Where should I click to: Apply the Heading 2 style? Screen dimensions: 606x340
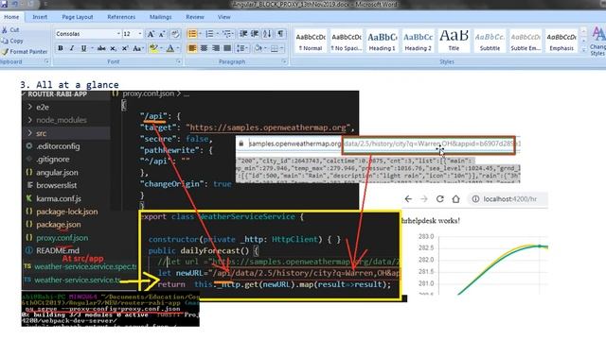[418, 42]
